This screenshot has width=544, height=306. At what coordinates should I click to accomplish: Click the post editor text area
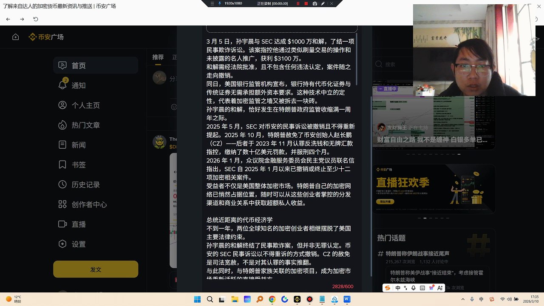(280, 156)
